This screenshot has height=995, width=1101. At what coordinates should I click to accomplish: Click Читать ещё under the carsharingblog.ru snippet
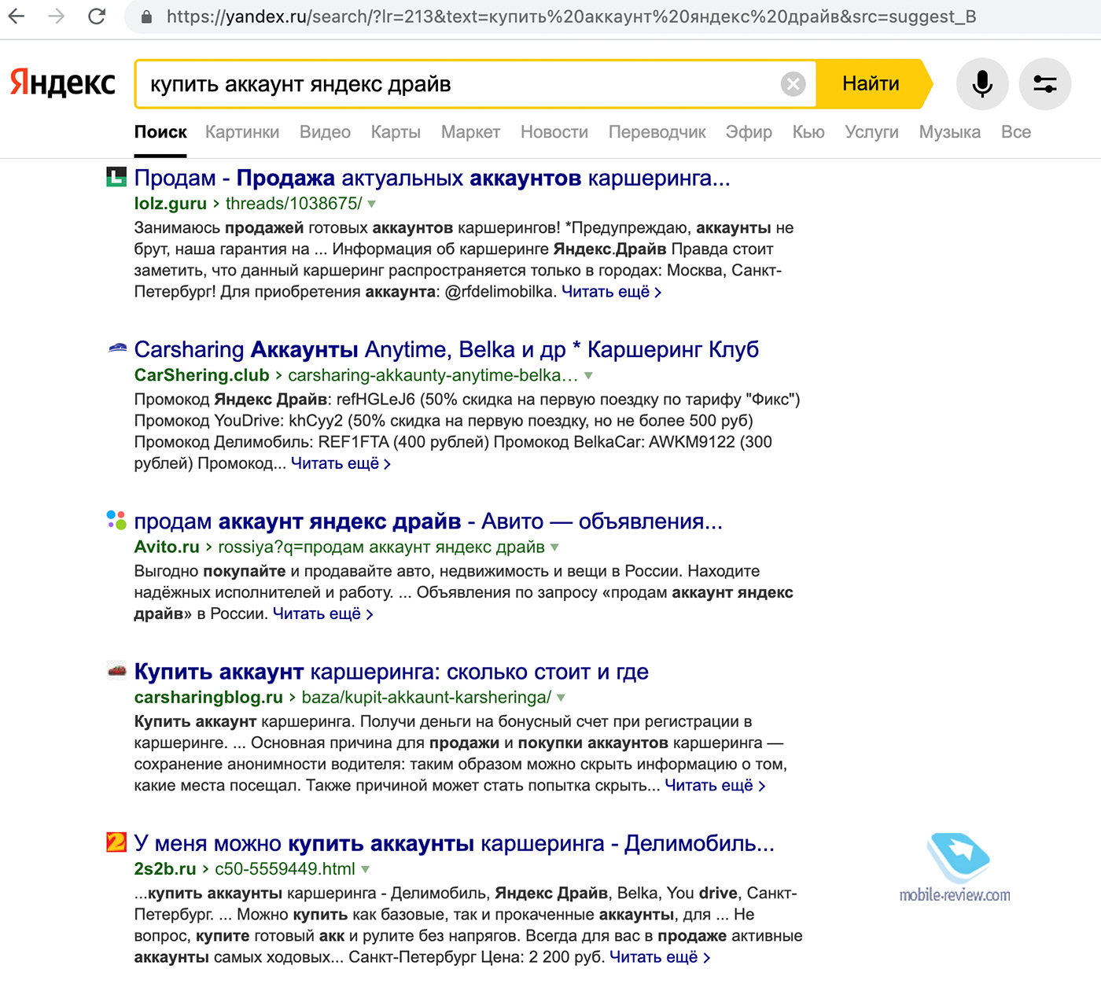tap(716, 785)
